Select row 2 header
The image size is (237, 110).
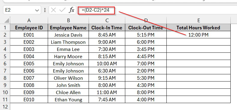click(5, 35)
